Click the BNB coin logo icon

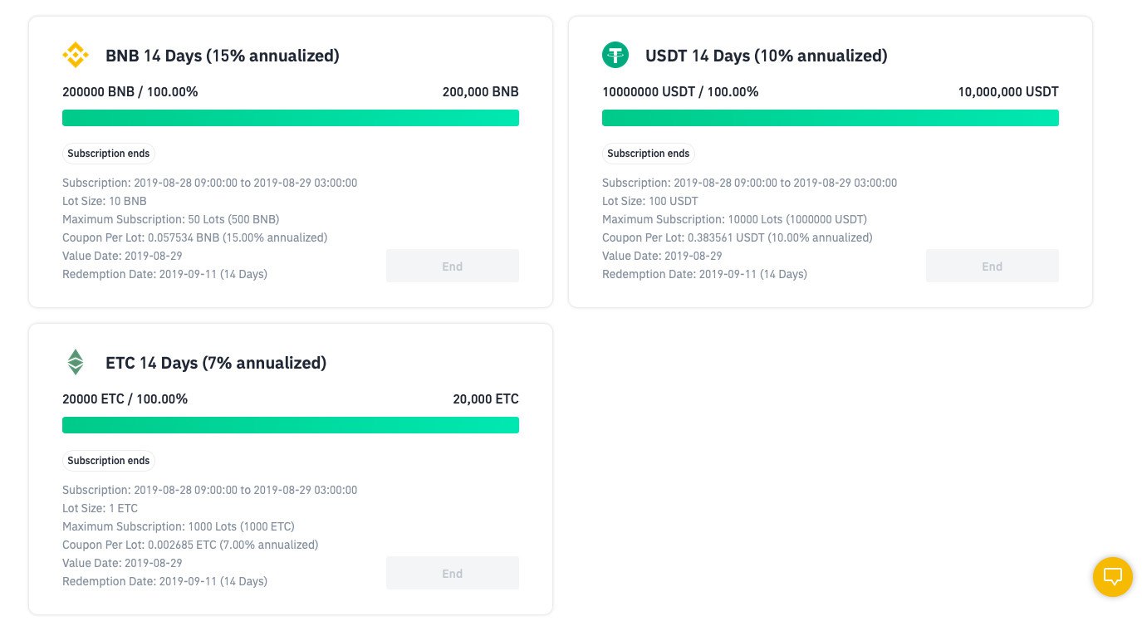click(x=76, y=56)
